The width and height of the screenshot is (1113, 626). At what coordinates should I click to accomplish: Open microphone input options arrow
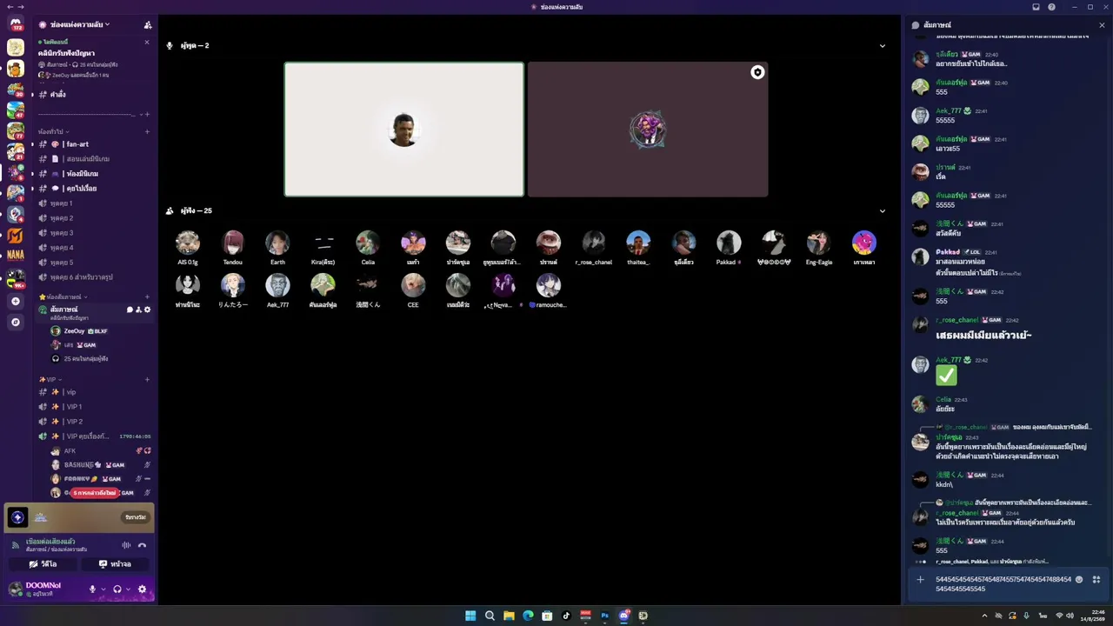point(103,589)
